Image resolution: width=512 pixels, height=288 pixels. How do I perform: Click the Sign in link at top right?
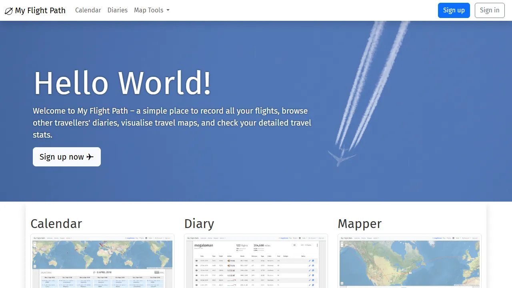[x=490, y=10]
